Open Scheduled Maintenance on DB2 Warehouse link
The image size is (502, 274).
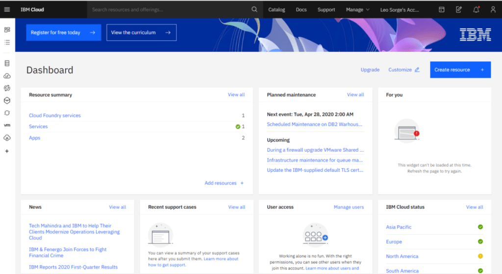coord(315,124)
